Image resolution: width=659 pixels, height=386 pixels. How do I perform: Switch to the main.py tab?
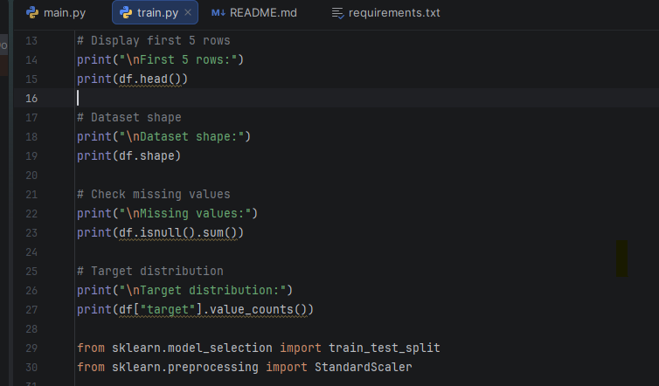[x=56, y=12]
